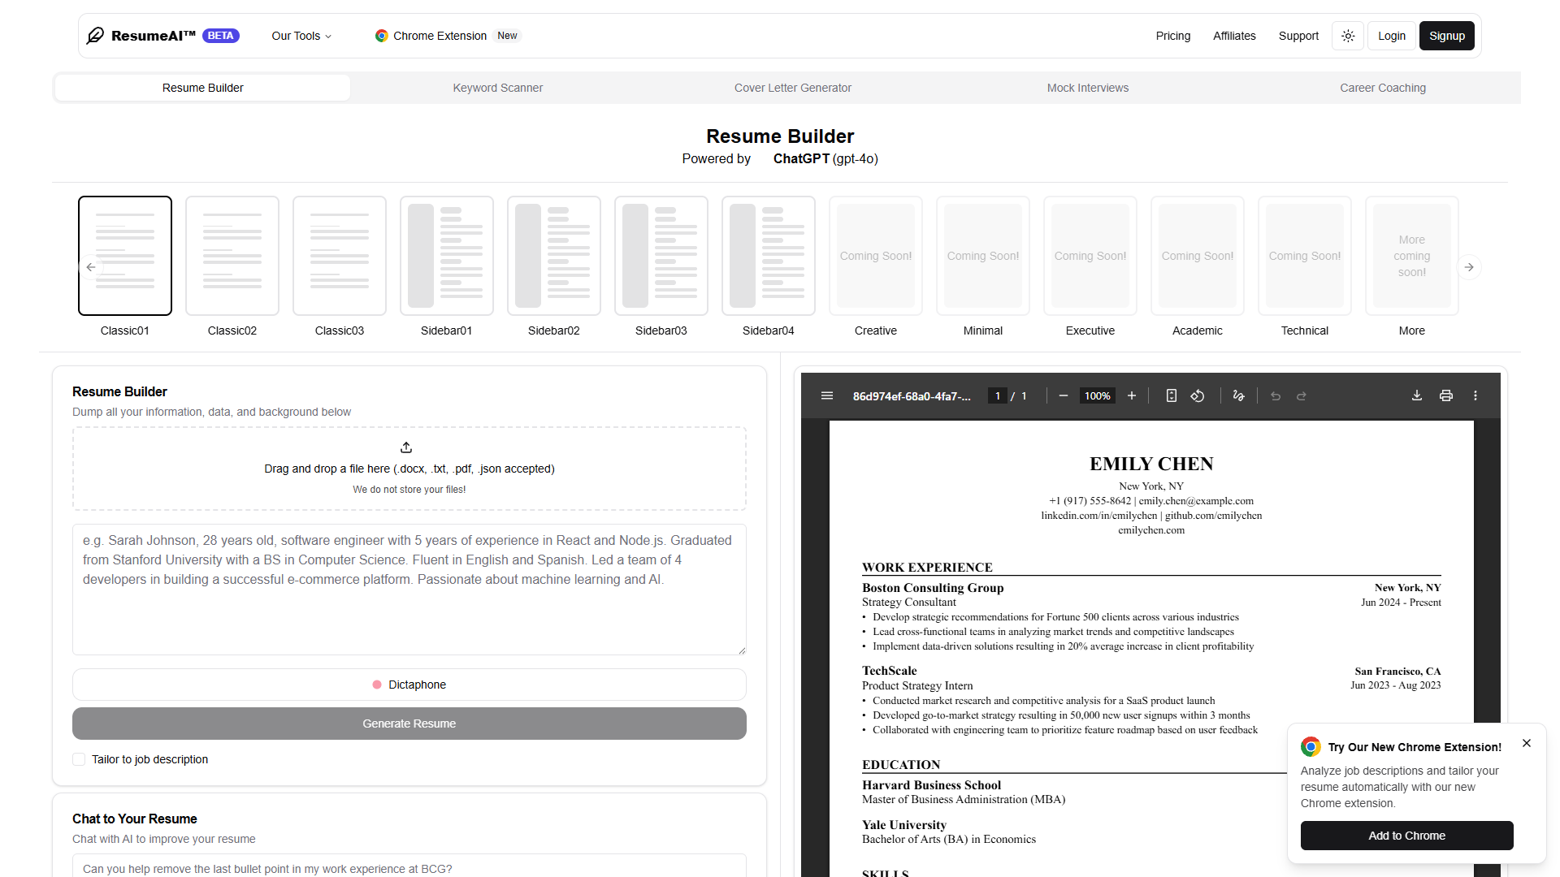
Task: Toggle the light/dark theme sun icon
Action: (1348, 36)
